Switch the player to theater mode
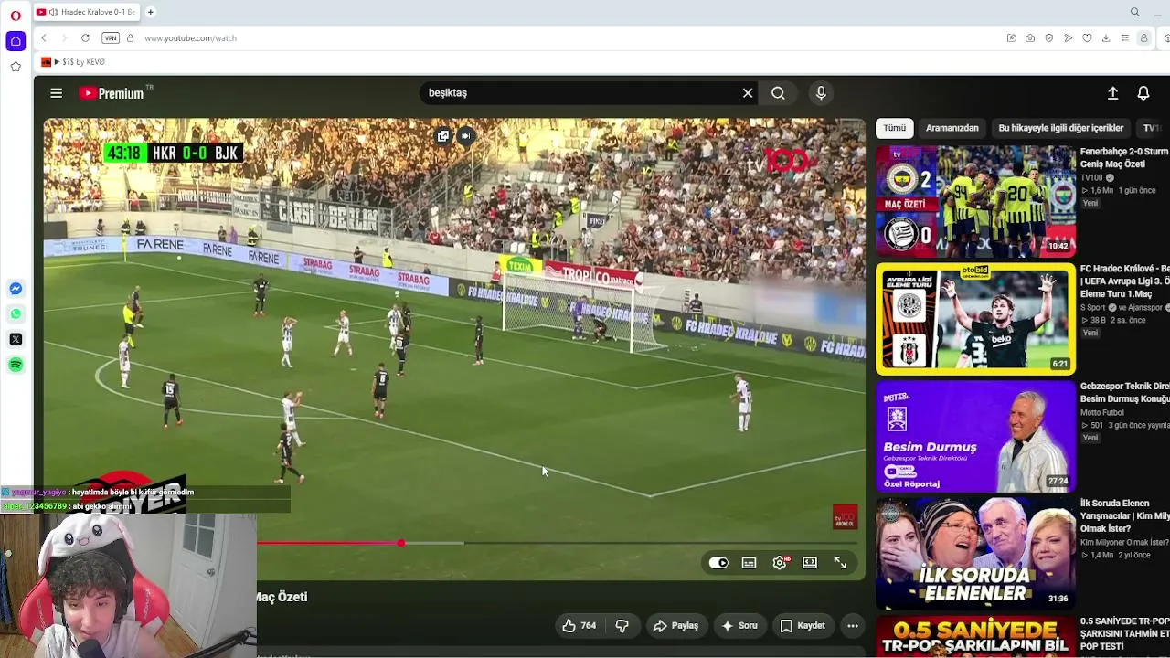 [810, 563]
